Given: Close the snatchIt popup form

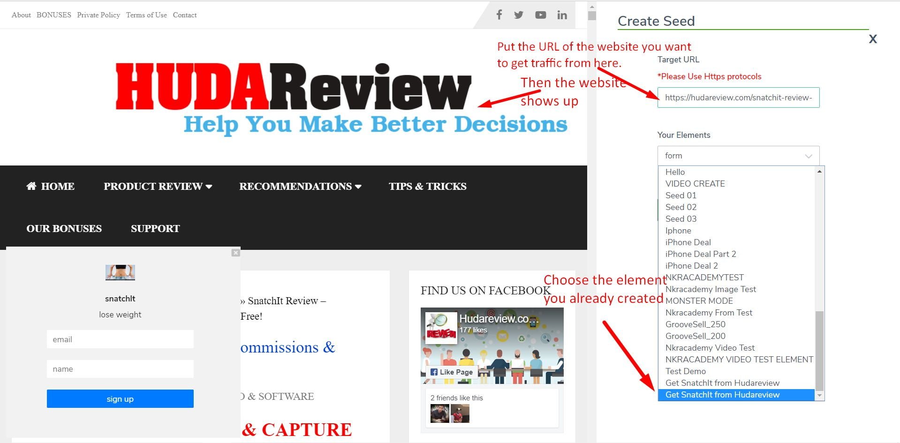Looking at the screenshot, I should coord(235,253).
